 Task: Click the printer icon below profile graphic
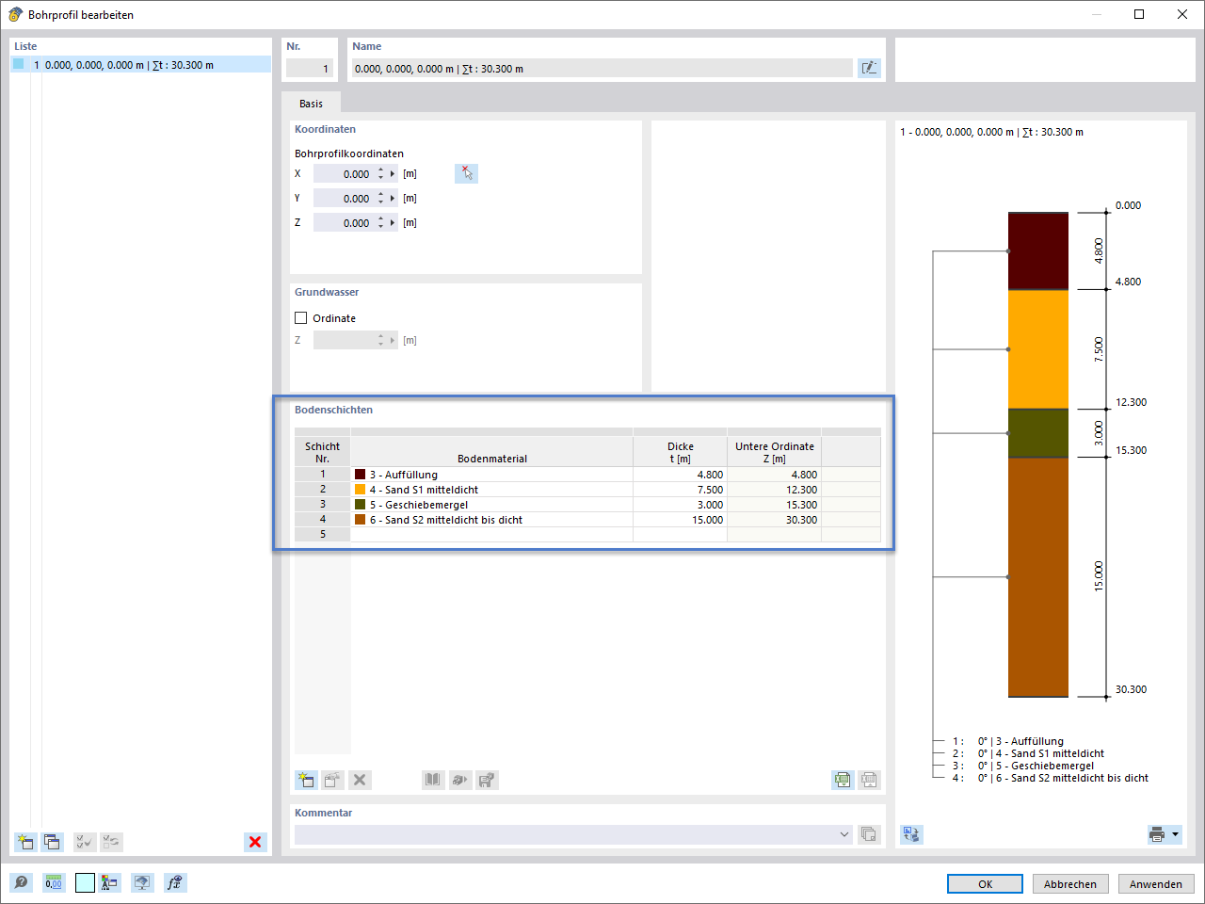[x=1157, y=834]
